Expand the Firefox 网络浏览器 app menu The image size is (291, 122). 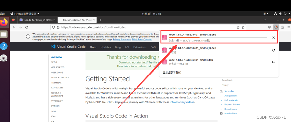tap(25, 14)
